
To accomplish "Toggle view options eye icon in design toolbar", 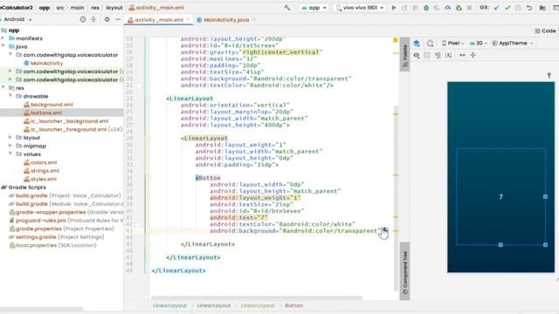I will [x=417, y=55].
